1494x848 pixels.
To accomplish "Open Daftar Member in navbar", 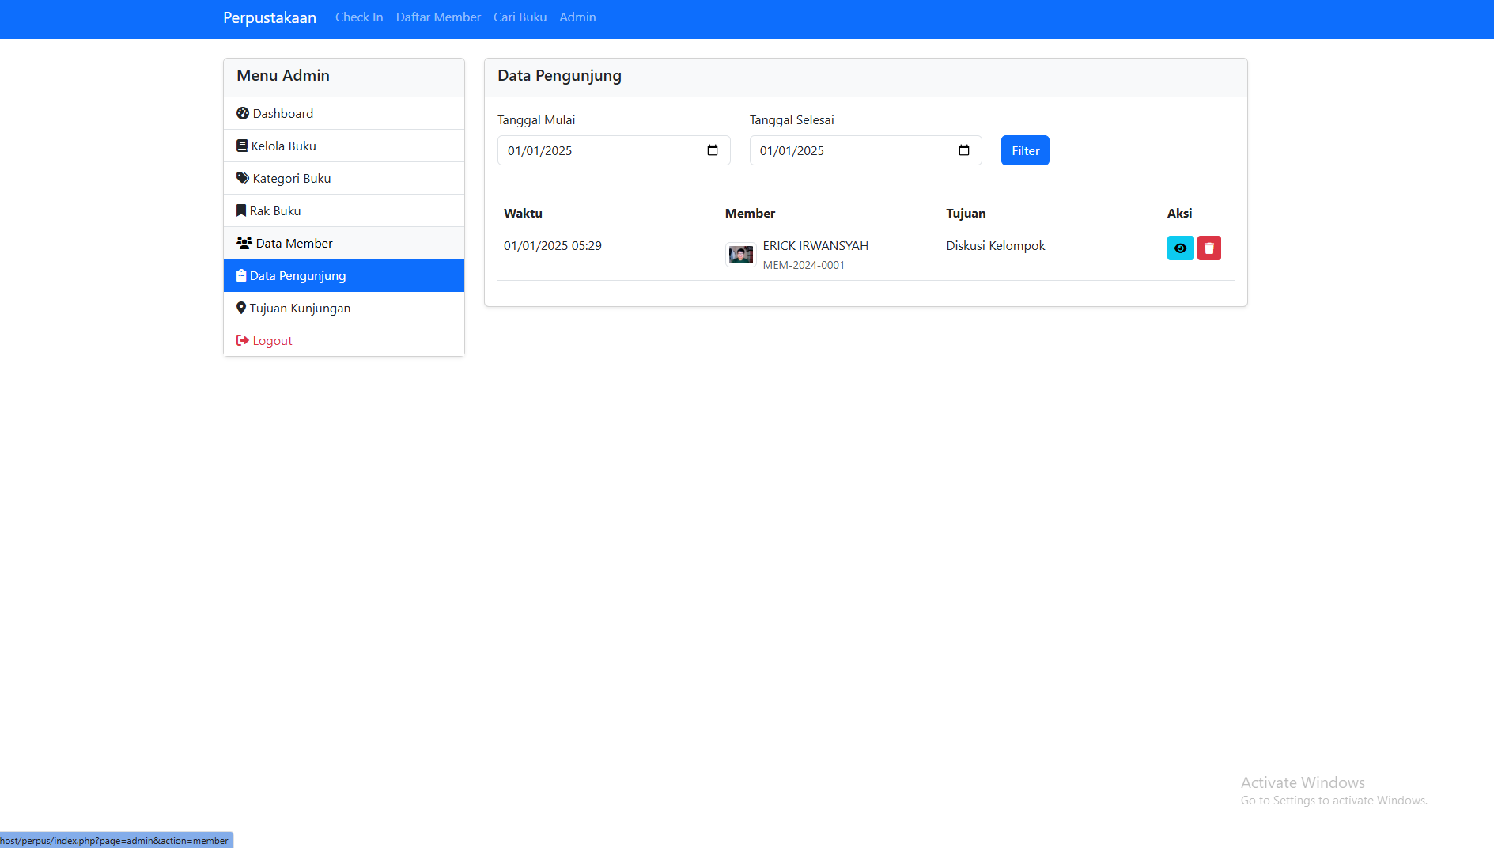I will point(438,17).
